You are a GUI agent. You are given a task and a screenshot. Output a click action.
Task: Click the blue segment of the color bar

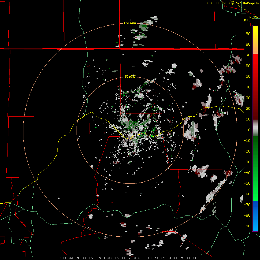tap(255, 216)
